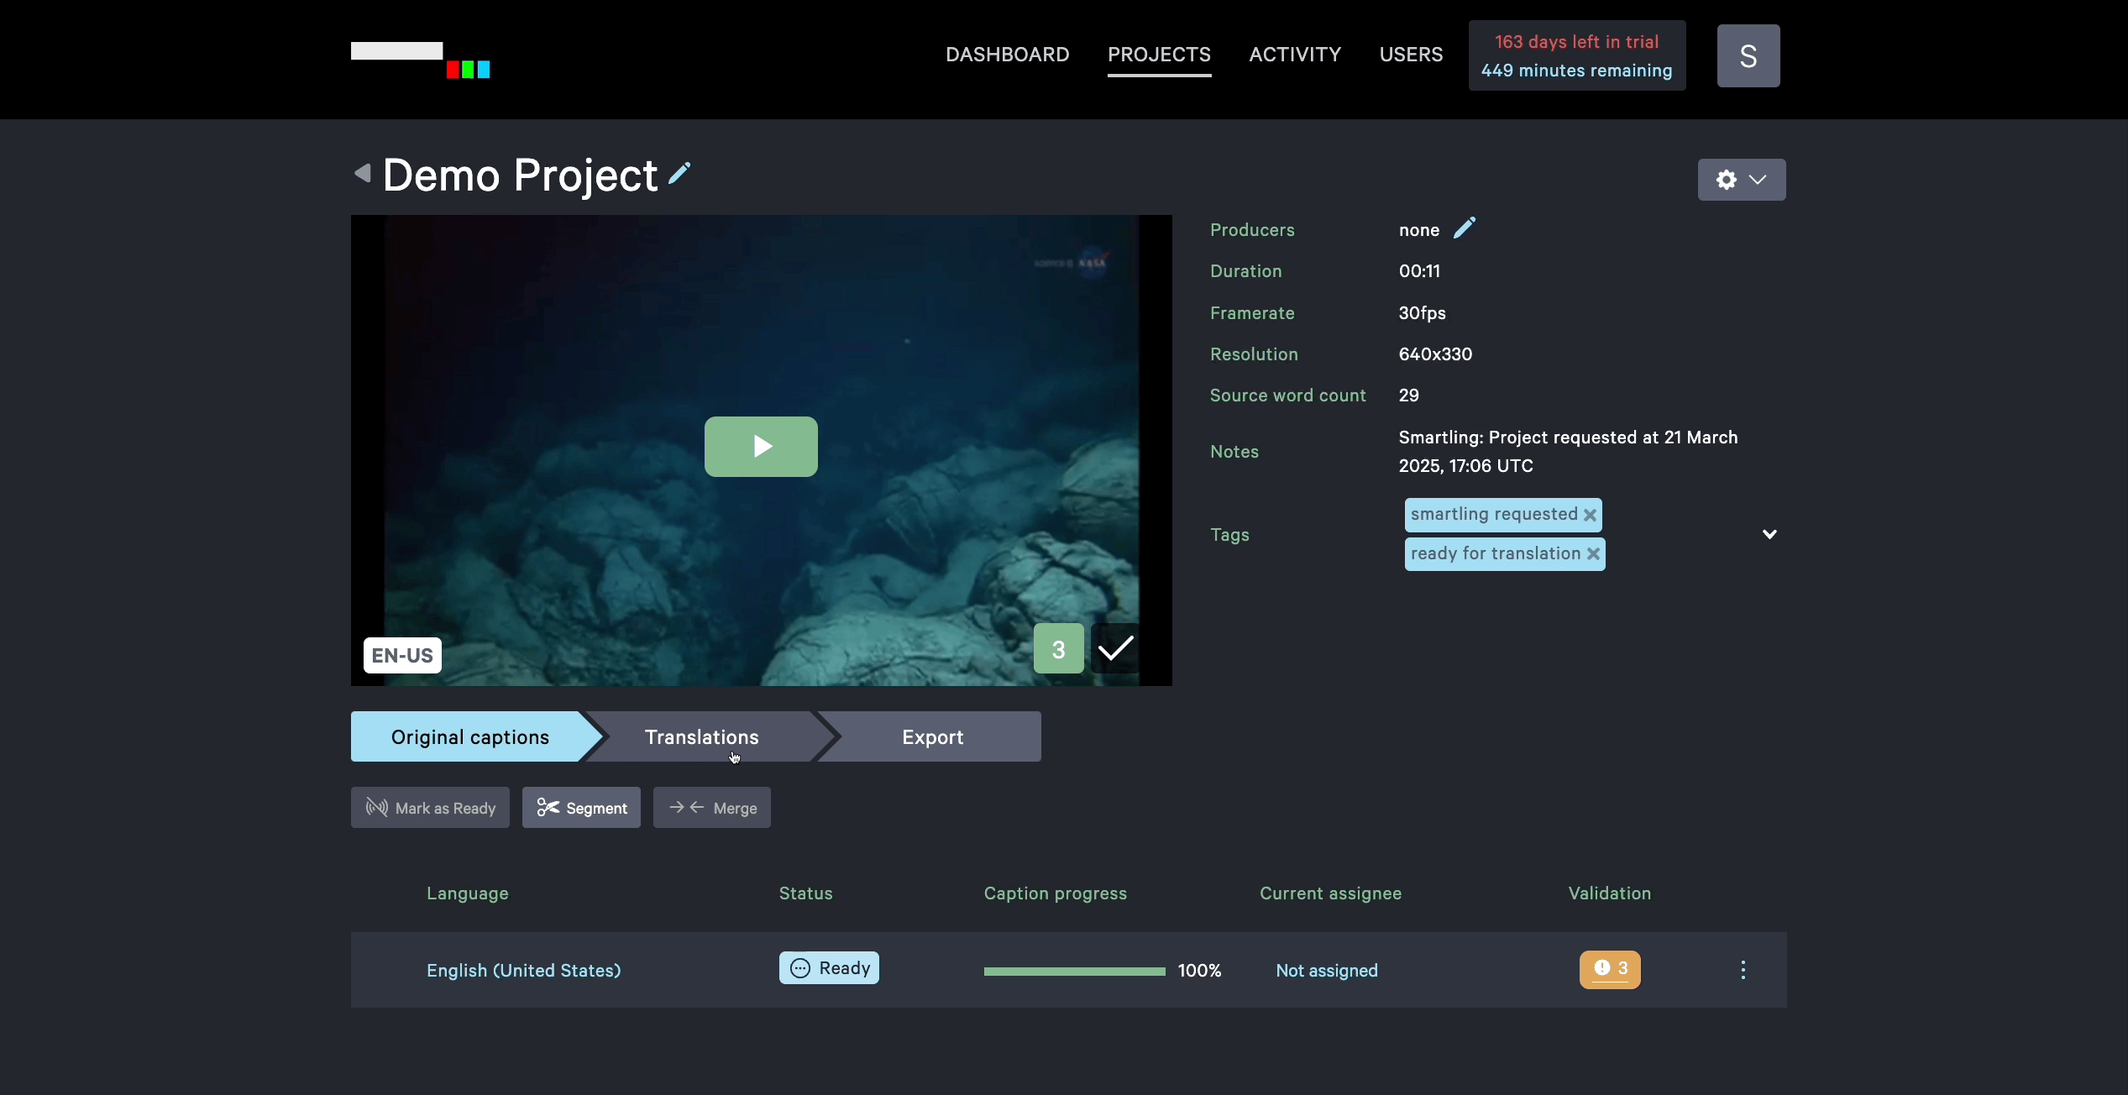Open the user avatar S menu
Viewport: 2128px width, 1095px height.
[1748, 56]
